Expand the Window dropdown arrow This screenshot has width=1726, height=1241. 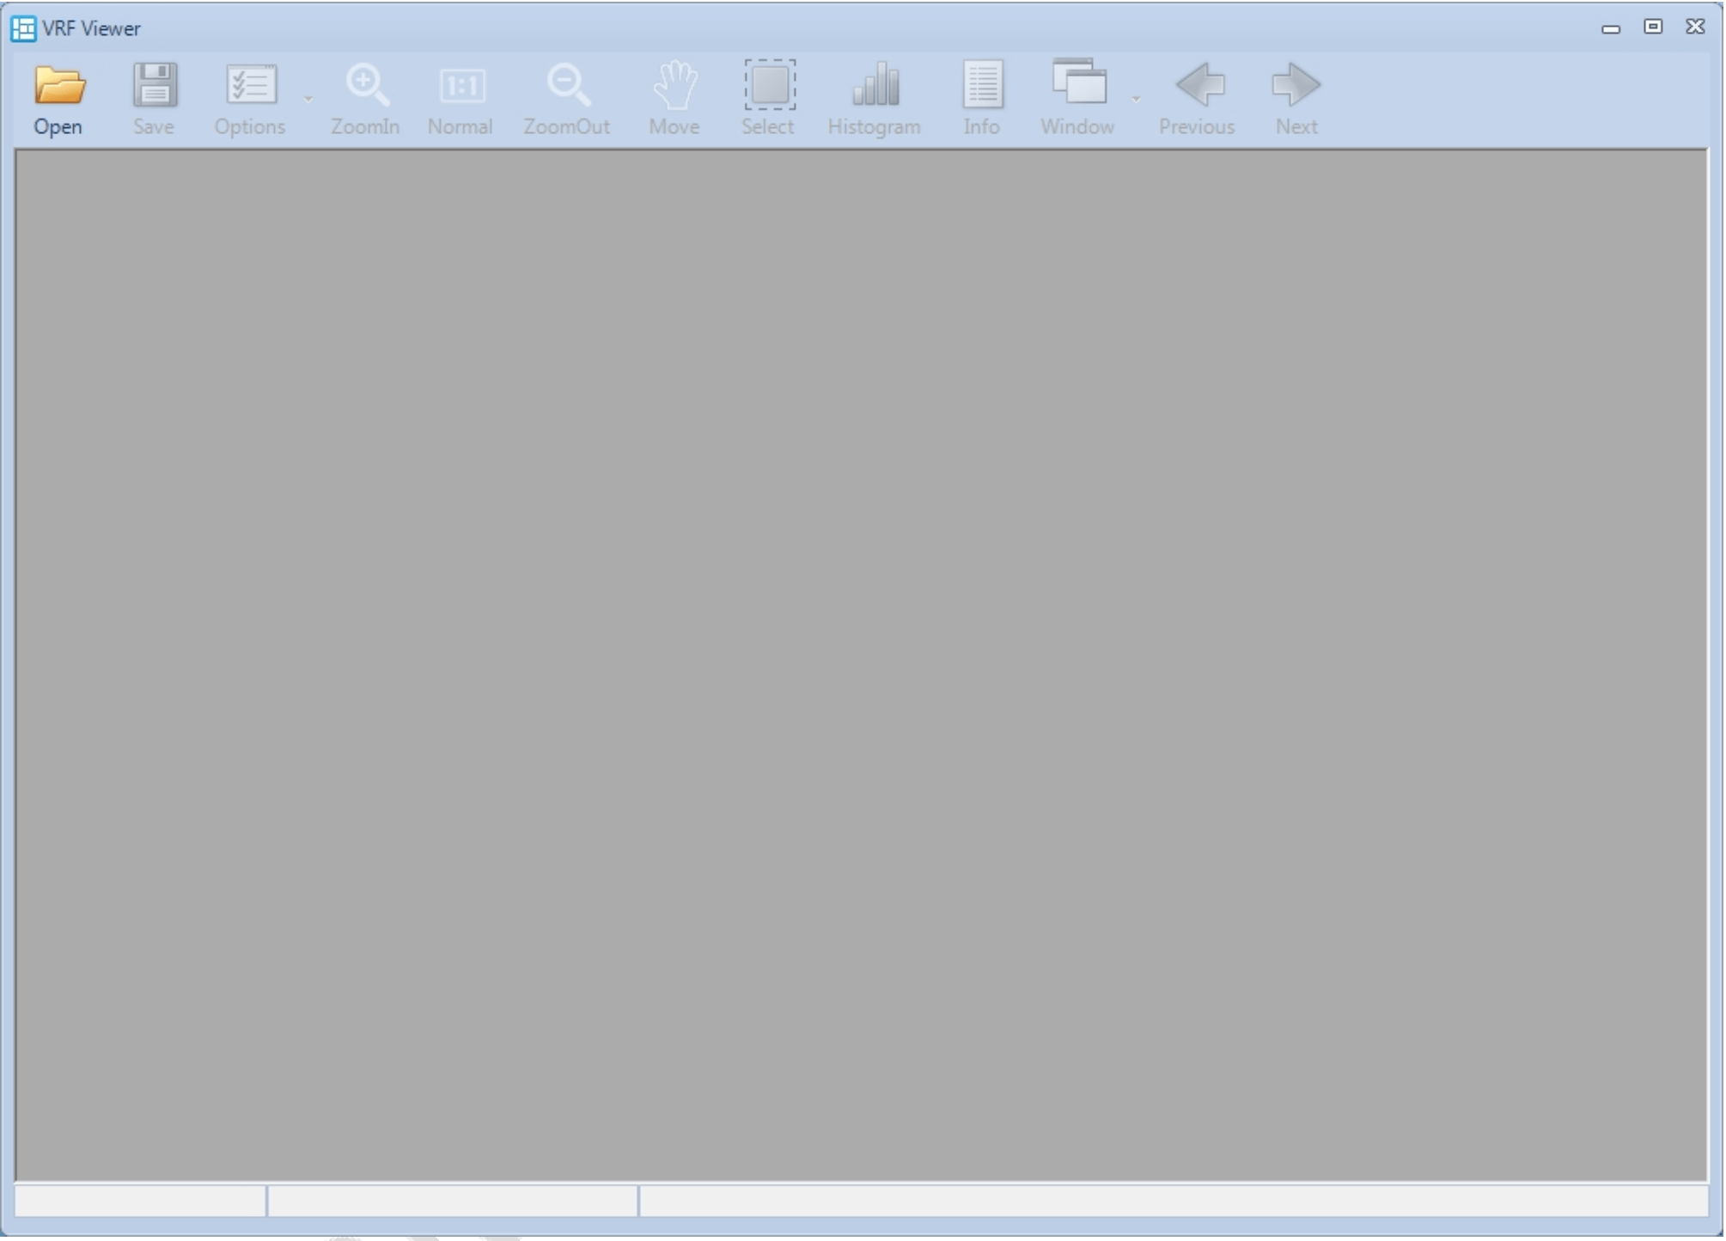pyautogui.click(x=1136, y=100)
